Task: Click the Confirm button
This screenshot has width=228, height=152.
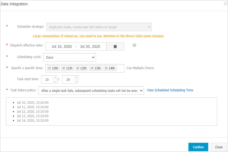Action: tap(198, 147)
